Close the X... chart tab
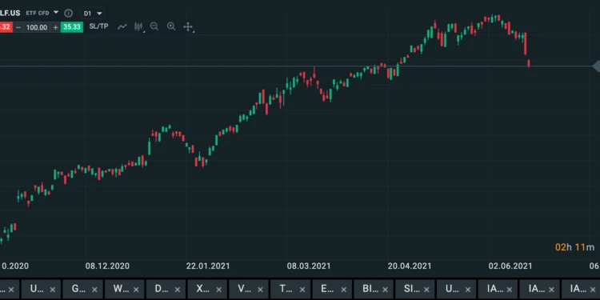This screenshot has width=600, height=300. tap(218, 290)
